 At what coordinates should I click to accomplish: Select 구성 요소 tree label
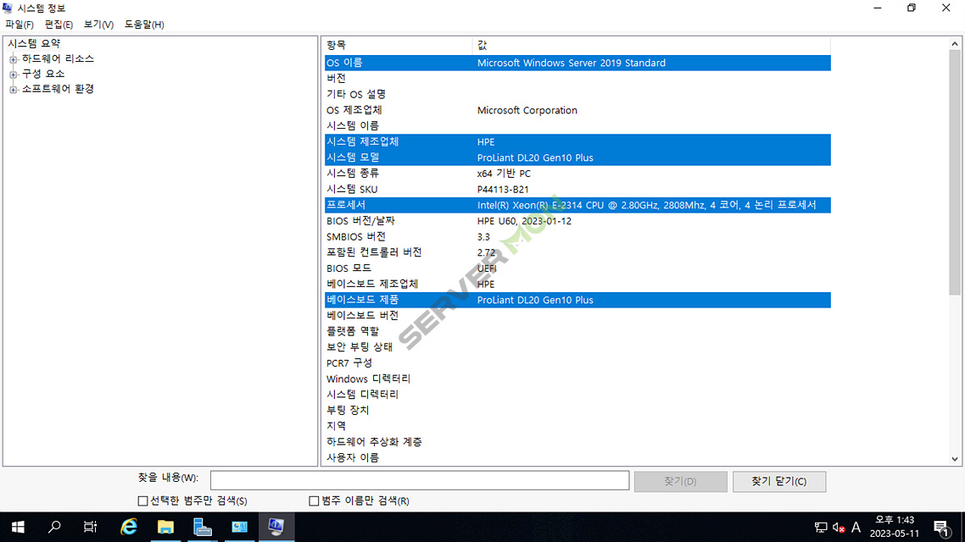pyautogui.click(x=43, y=74)
